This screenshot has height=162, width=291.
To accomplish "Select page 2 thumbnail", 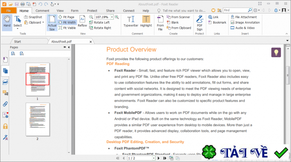I will pyautogui.click(x=37, y=119).
